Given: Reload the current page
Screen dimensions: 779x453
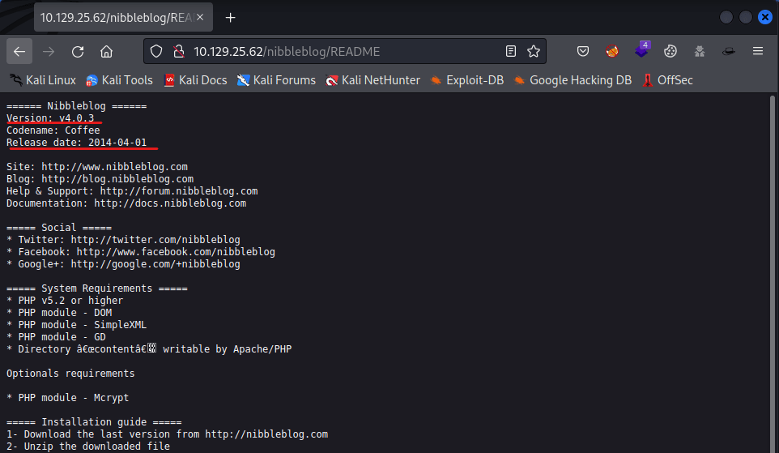Looking at the screenshot, I should [78, 51].
